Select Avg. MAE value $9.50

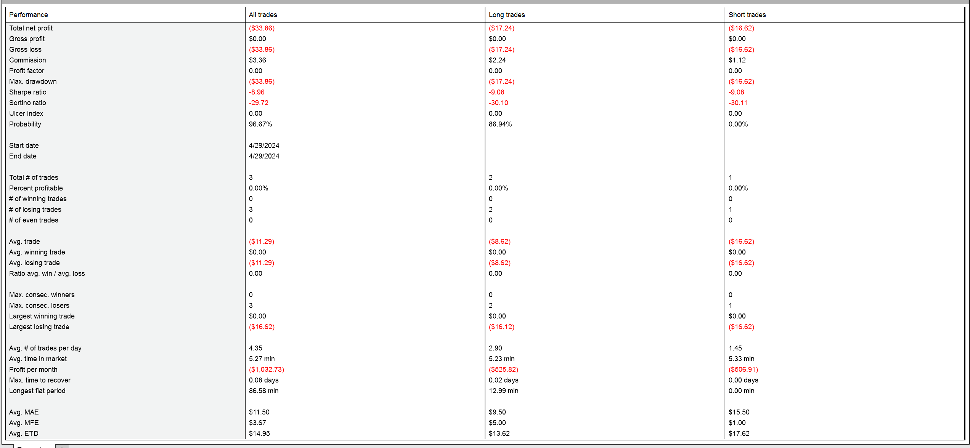click(497, 412)
